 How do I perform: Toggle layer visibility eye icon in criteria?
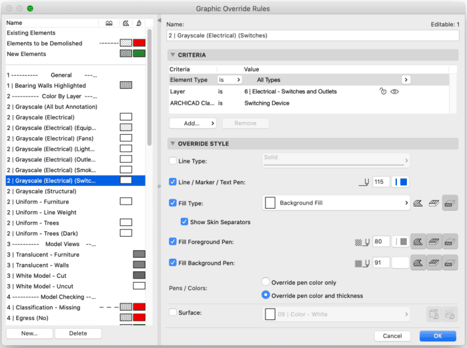pos(395,91)
